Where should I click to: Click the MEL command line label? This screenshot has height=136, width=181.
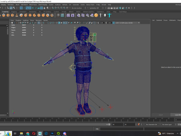click(97, 129)
